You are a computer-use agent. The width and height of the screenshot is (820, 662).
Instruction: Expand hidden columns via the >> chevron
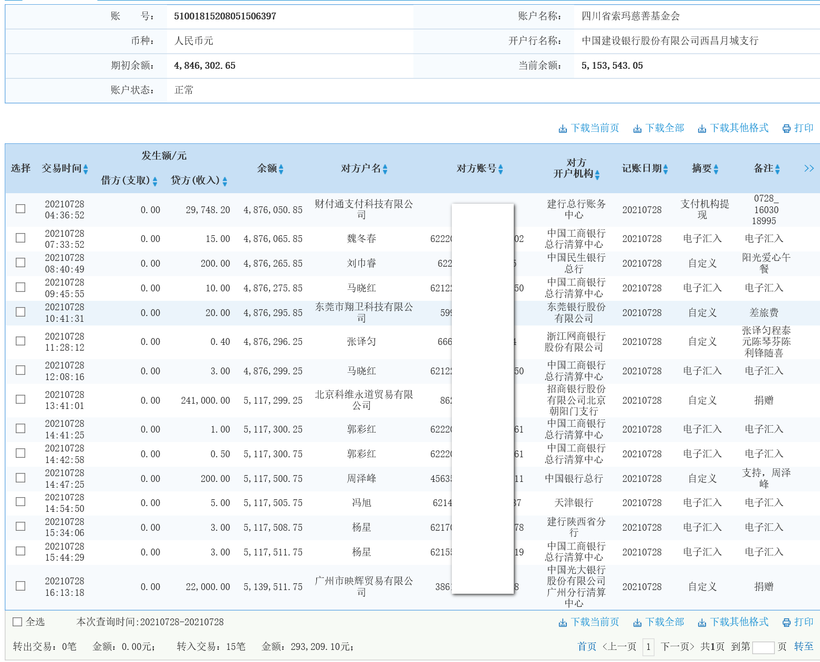click(x=809, y=168)
